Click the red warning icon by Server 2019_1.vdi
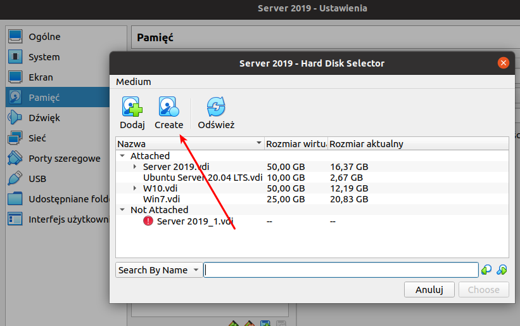 148,221
